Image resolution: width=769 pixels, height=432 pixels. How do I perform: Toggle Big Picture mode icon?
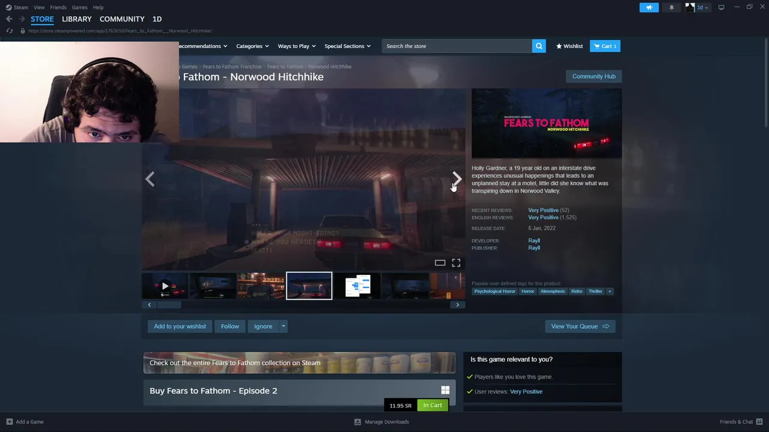tap(721, 7)
